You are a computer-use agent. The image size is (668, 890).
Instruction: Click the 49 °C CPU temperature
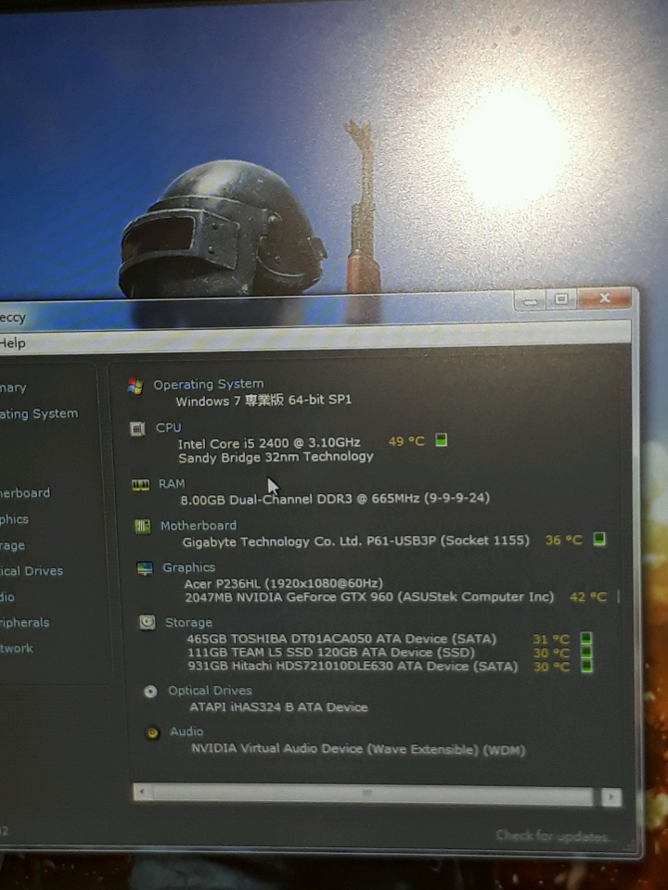406,441
